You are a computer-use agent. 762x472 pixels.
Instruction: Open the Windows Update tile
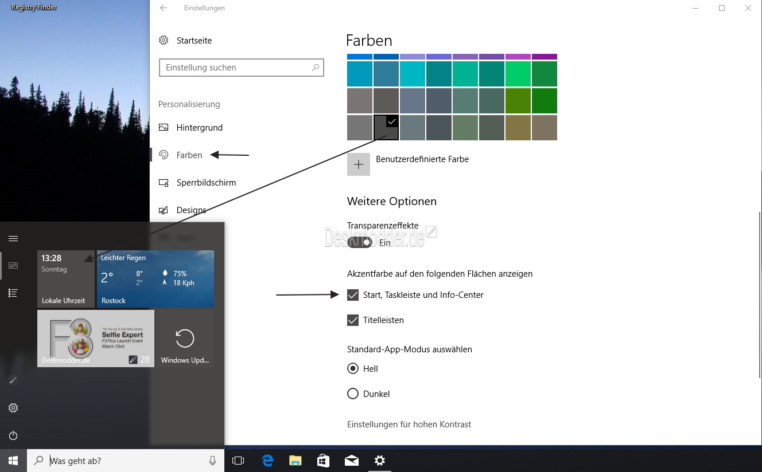click(185, 339)
